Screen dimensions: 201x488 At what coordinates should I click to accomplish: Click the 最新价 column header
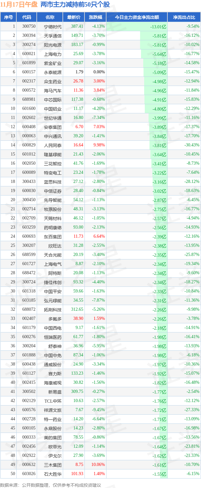click(x=73, y=17)
